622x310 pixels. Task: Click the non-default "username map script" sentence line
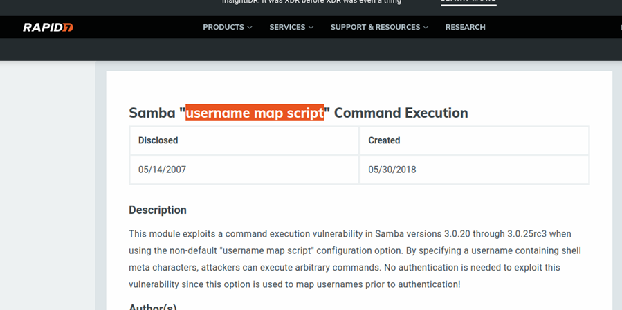point(355,251)
